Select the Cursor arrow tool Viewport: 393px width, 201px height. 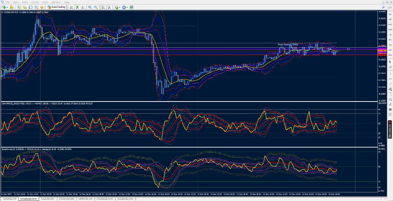pyautogui.click(x=390, y=62)
